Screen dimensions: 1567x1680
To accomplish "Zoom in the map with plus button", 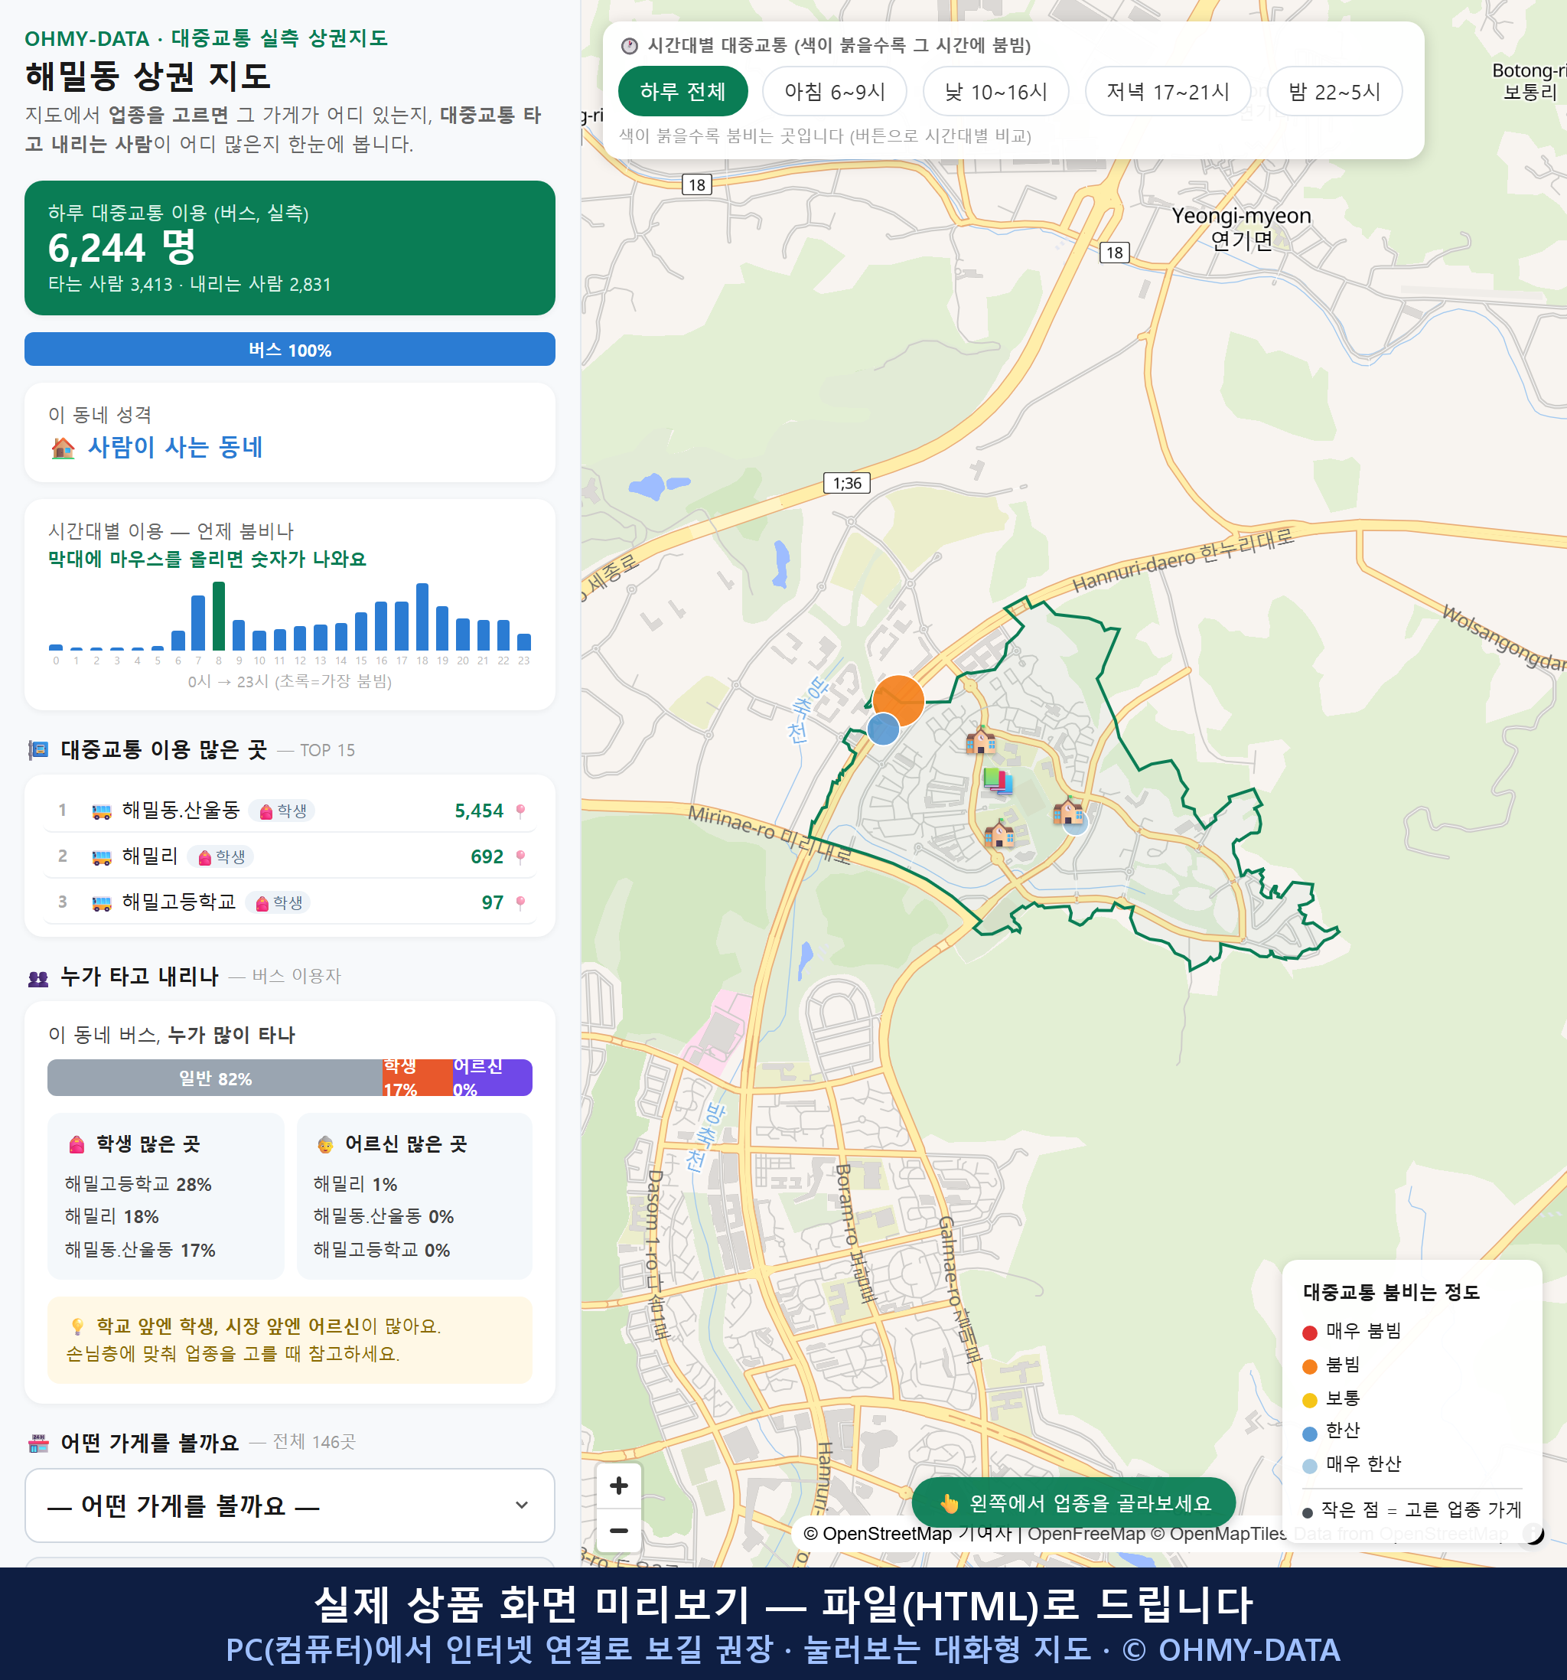I will coord(618,1486).
